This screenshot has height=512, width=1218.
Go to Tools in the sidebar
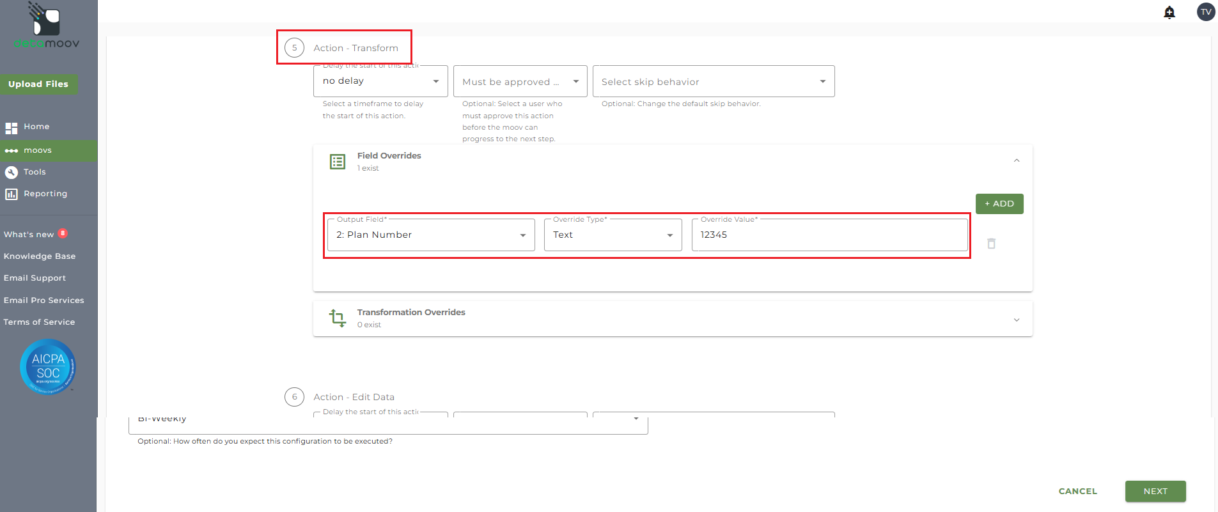(x=35, y=172)
